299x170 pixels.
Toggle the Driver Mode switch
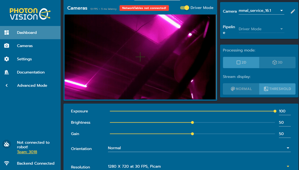pyautogui.click(x=185, y=8)
